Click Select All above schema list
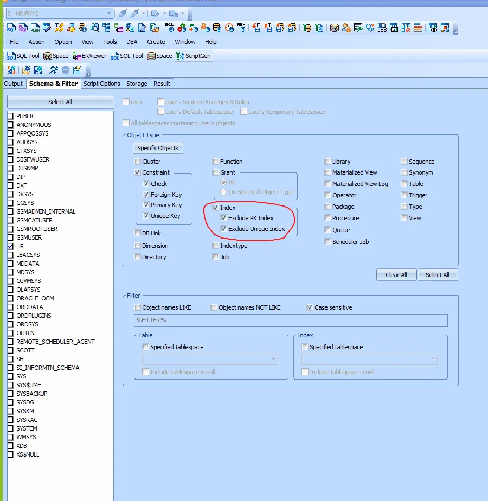 point(60,102)
